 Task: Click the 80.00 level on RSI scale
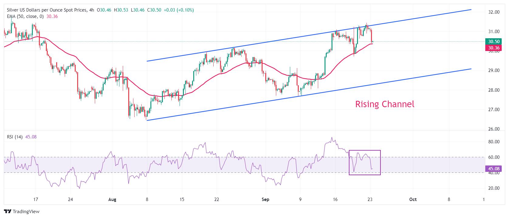pyautogui.click(x=494, y=142)
